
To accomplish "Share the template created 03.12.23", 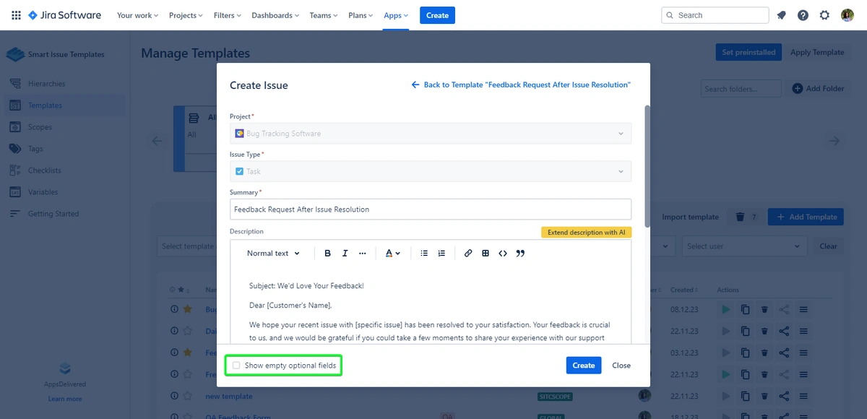I will pyautogui.click(x=784, y=353).
